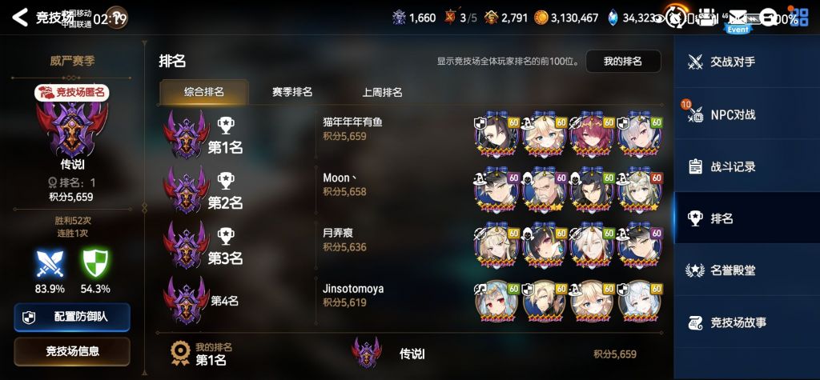Open NPC对战 from the side menu
Viewport: 820px width, 380px height.
pos(747,114)
